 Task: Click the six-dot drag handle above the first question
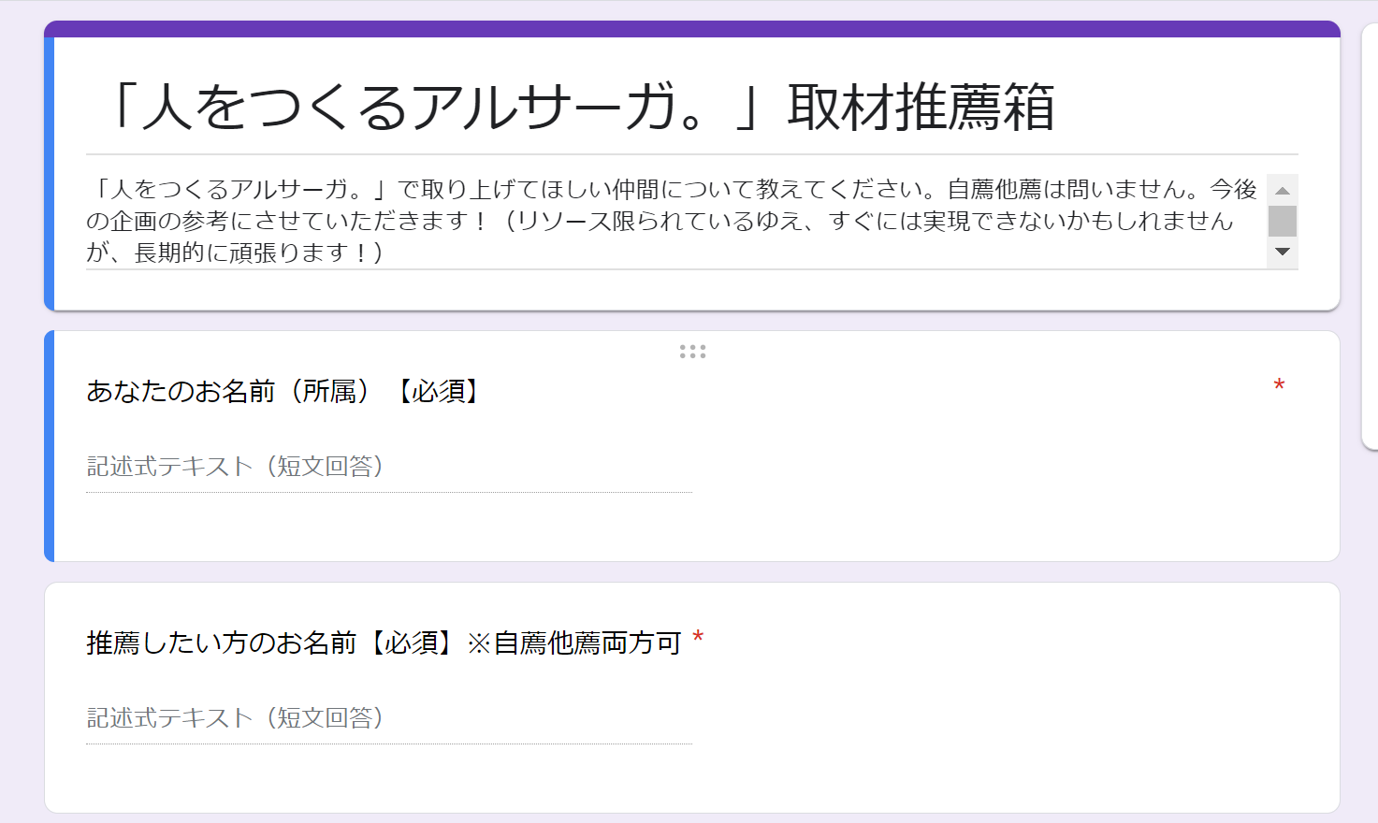(692, 352)
